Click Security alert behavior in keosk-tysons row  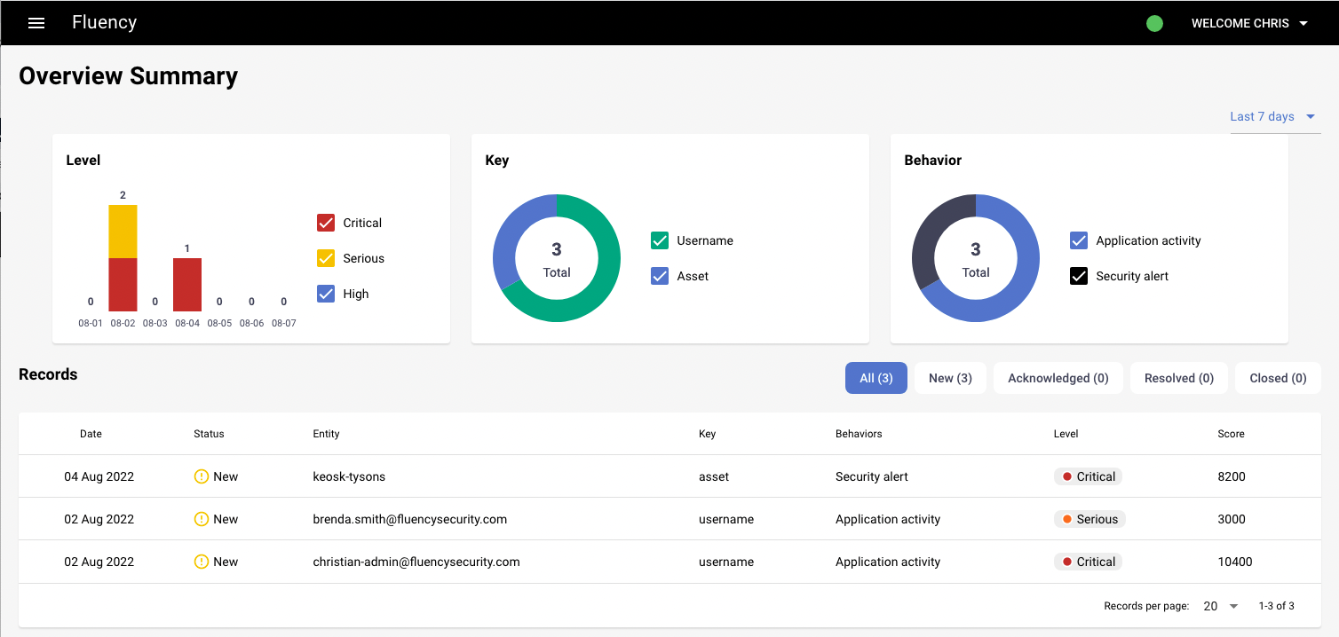click(872, 476)
